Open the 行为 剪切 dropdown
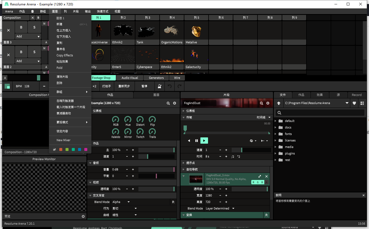 click(x=125, y=208)
